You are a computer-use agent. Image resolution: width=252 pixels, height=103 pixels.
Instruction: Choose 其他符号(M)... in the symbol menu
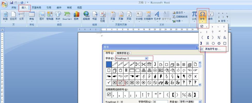(213, 49)
